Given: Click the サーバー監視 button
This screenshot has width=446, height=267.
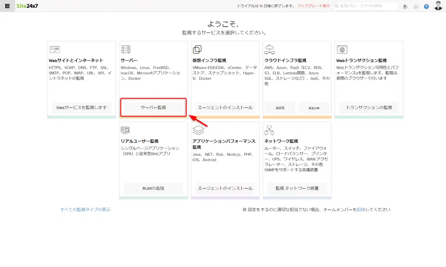Looking at the screenshot, I should point(153,108).
